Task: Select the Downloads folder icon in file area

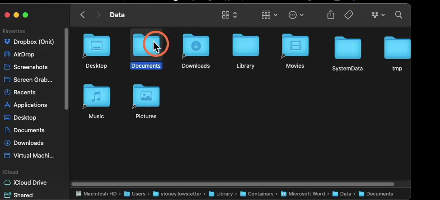Action: click(196, 45)
